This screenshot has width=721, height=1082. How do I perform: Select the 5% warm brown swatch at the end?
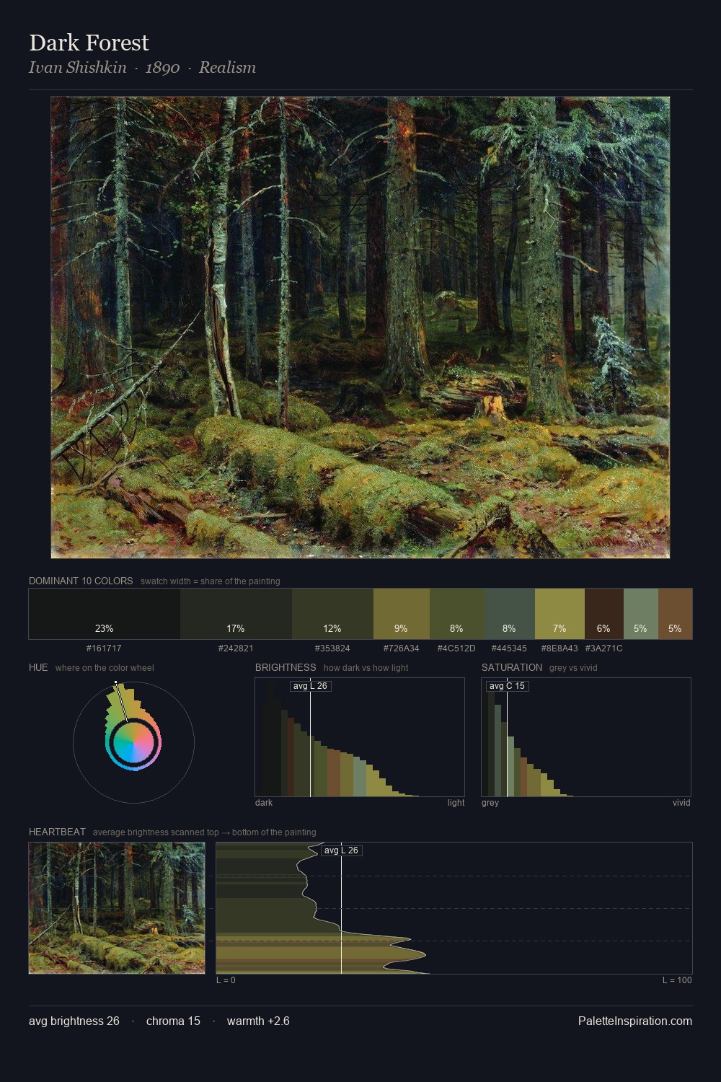675,614
